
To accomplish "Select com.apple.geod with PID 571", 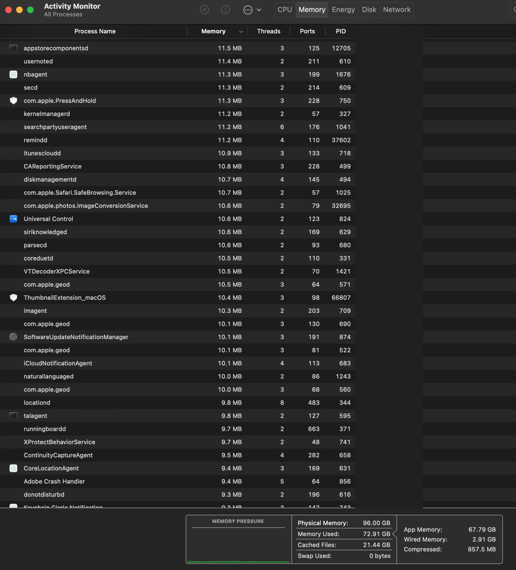I will [x=178, y=284].
